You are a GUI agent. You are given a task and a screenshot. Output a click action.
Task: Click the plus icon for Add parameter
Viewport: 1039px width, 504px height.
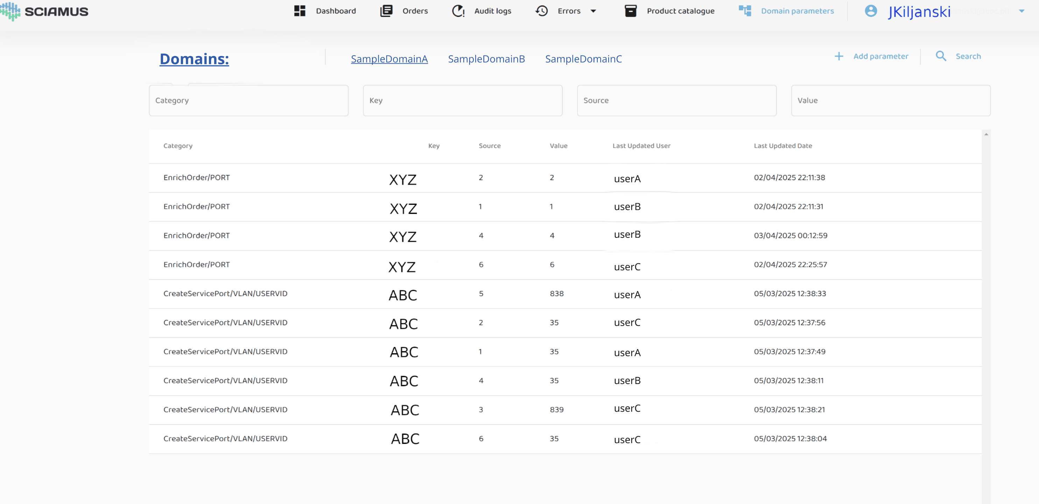pyautogui.click(x=838, y=56)
